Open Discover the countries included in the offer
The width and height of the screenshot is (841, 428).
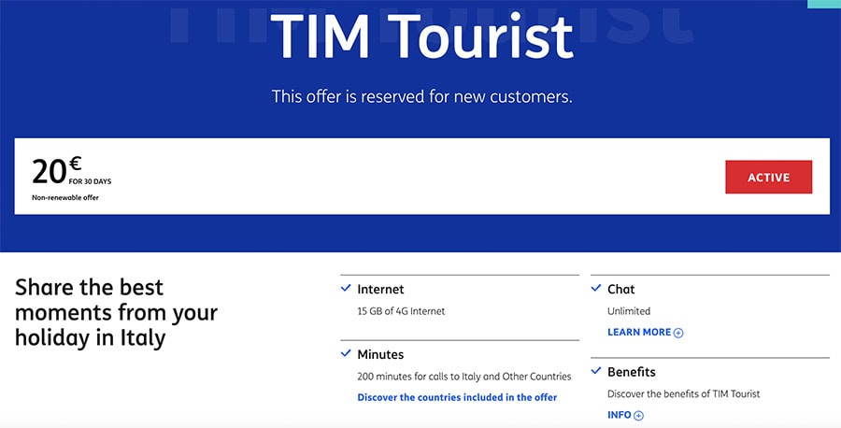coord(457,397)
